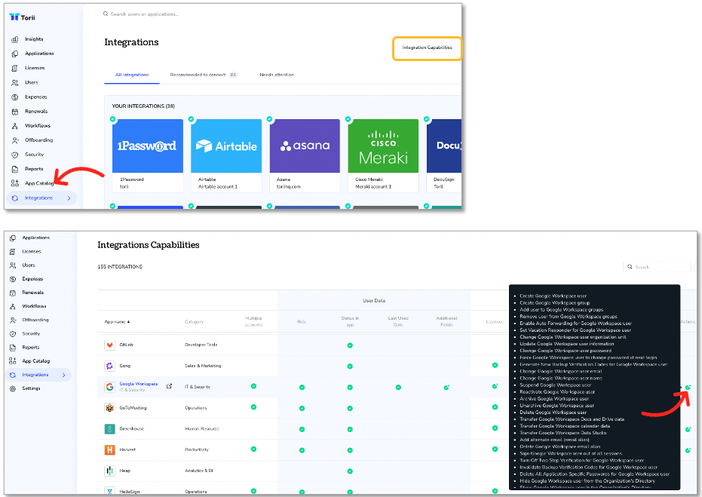The width and height of the screenshot is (702, 497).
Task: Click the Additional Fields column header
Action: click(x=447, y=321)
